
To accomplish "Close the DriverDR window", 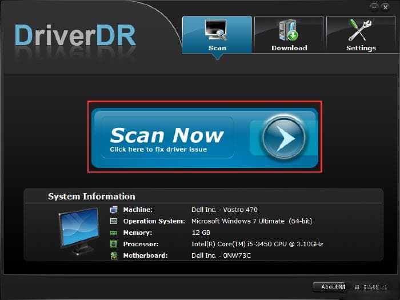I will 385,7.
